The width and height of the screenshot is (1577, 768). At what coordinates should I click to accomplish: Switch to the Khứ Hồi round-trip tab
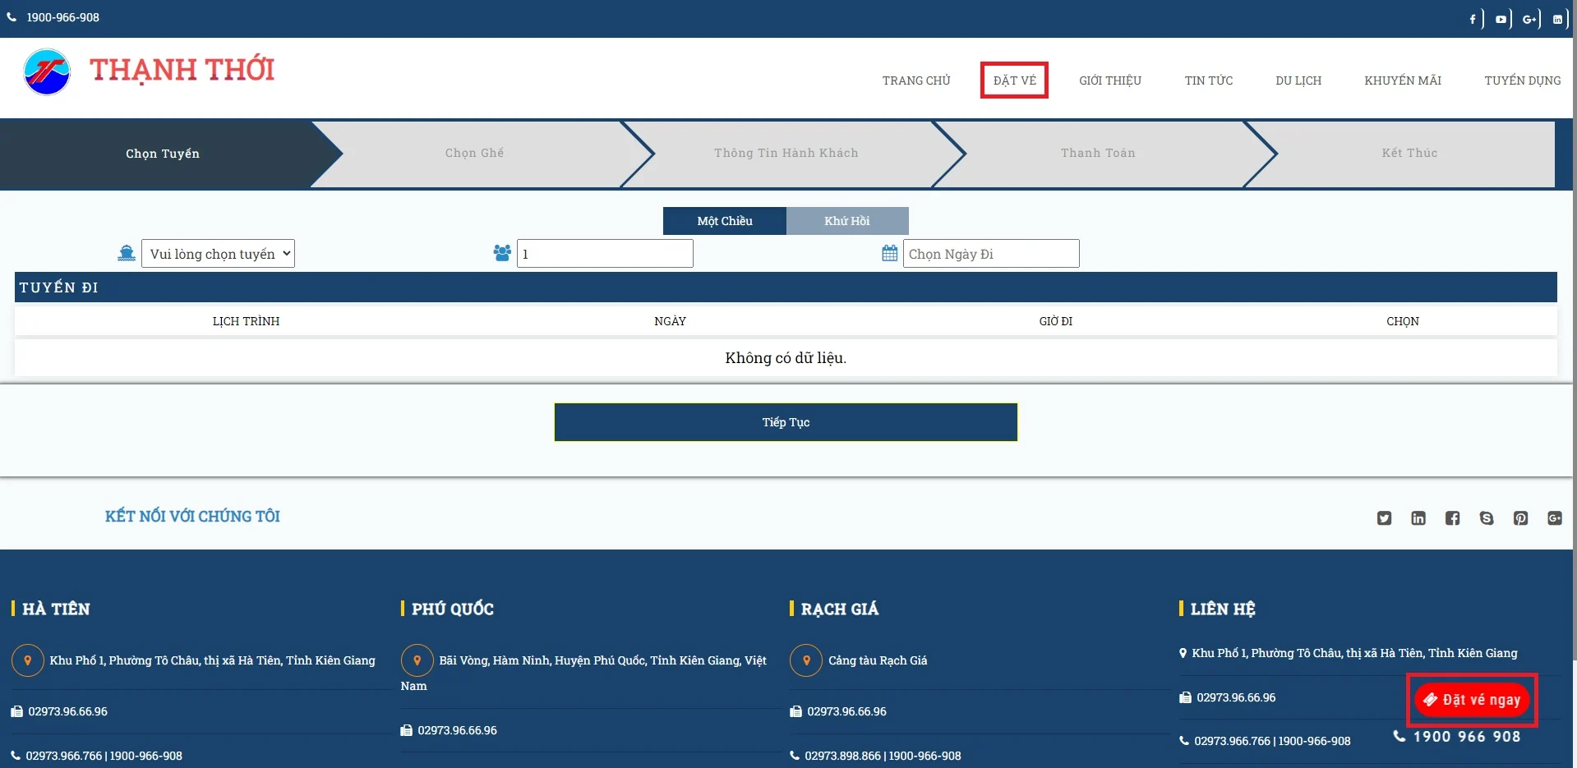click(x=847, y=221)
